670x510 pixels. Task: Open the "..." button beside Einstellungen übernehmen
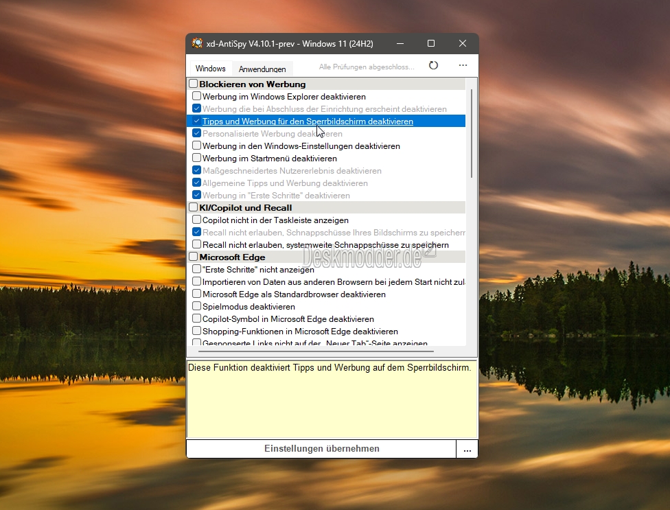[467, 449]
